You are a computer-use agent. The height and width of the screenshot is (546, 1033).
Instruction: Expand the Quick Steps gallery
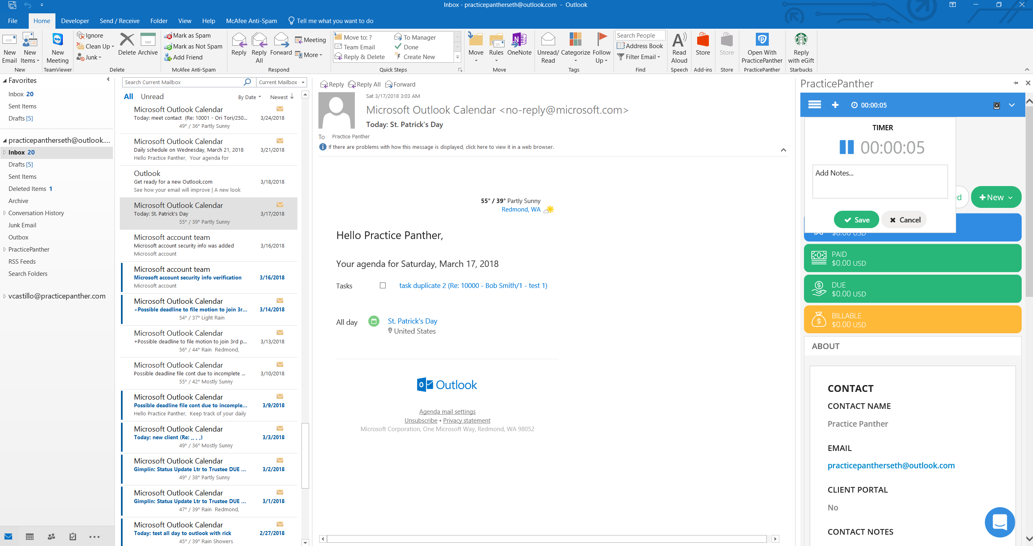[458, 57]
